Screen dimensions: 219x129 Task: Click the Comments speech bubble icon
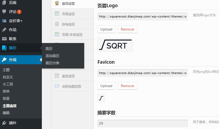[x=4, y=12]
